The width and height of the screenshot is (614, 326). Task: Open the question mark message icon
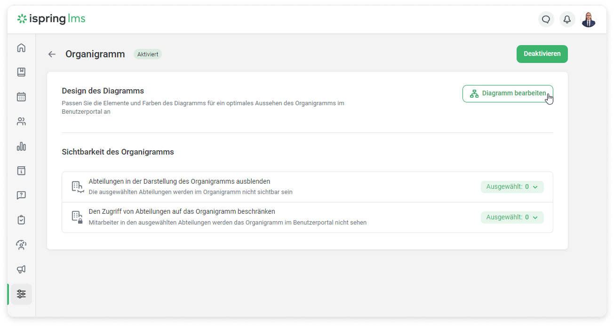pos(21,195)
